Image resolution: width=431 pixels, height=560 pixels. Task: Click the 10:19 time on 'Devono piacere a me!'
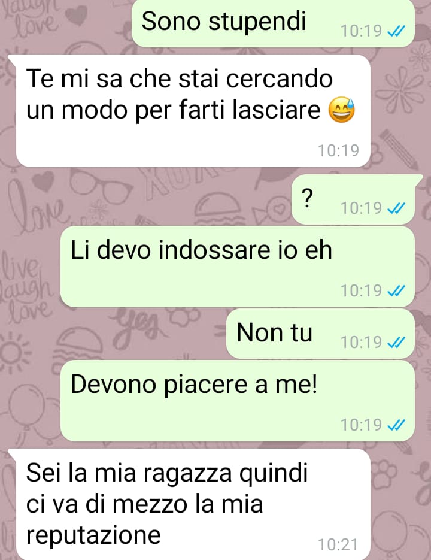coord(362,425)
